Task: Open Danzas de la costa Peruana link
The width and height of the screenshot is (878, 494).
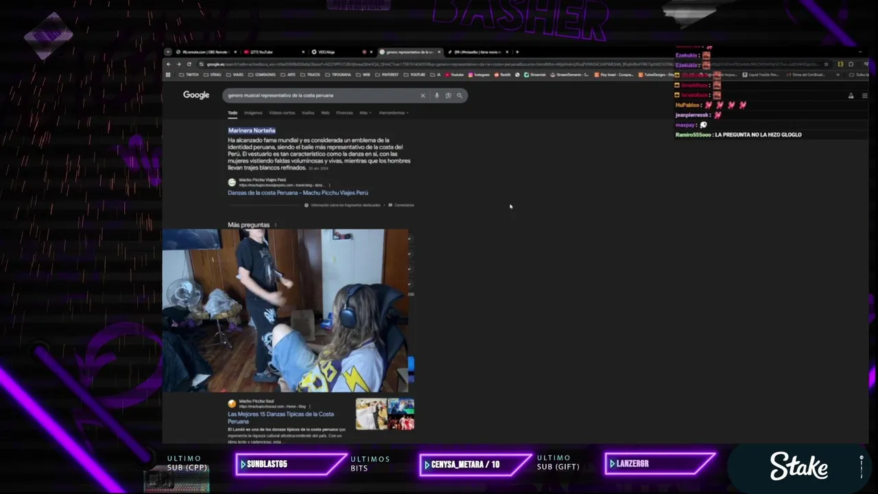Action: (298, 193)
